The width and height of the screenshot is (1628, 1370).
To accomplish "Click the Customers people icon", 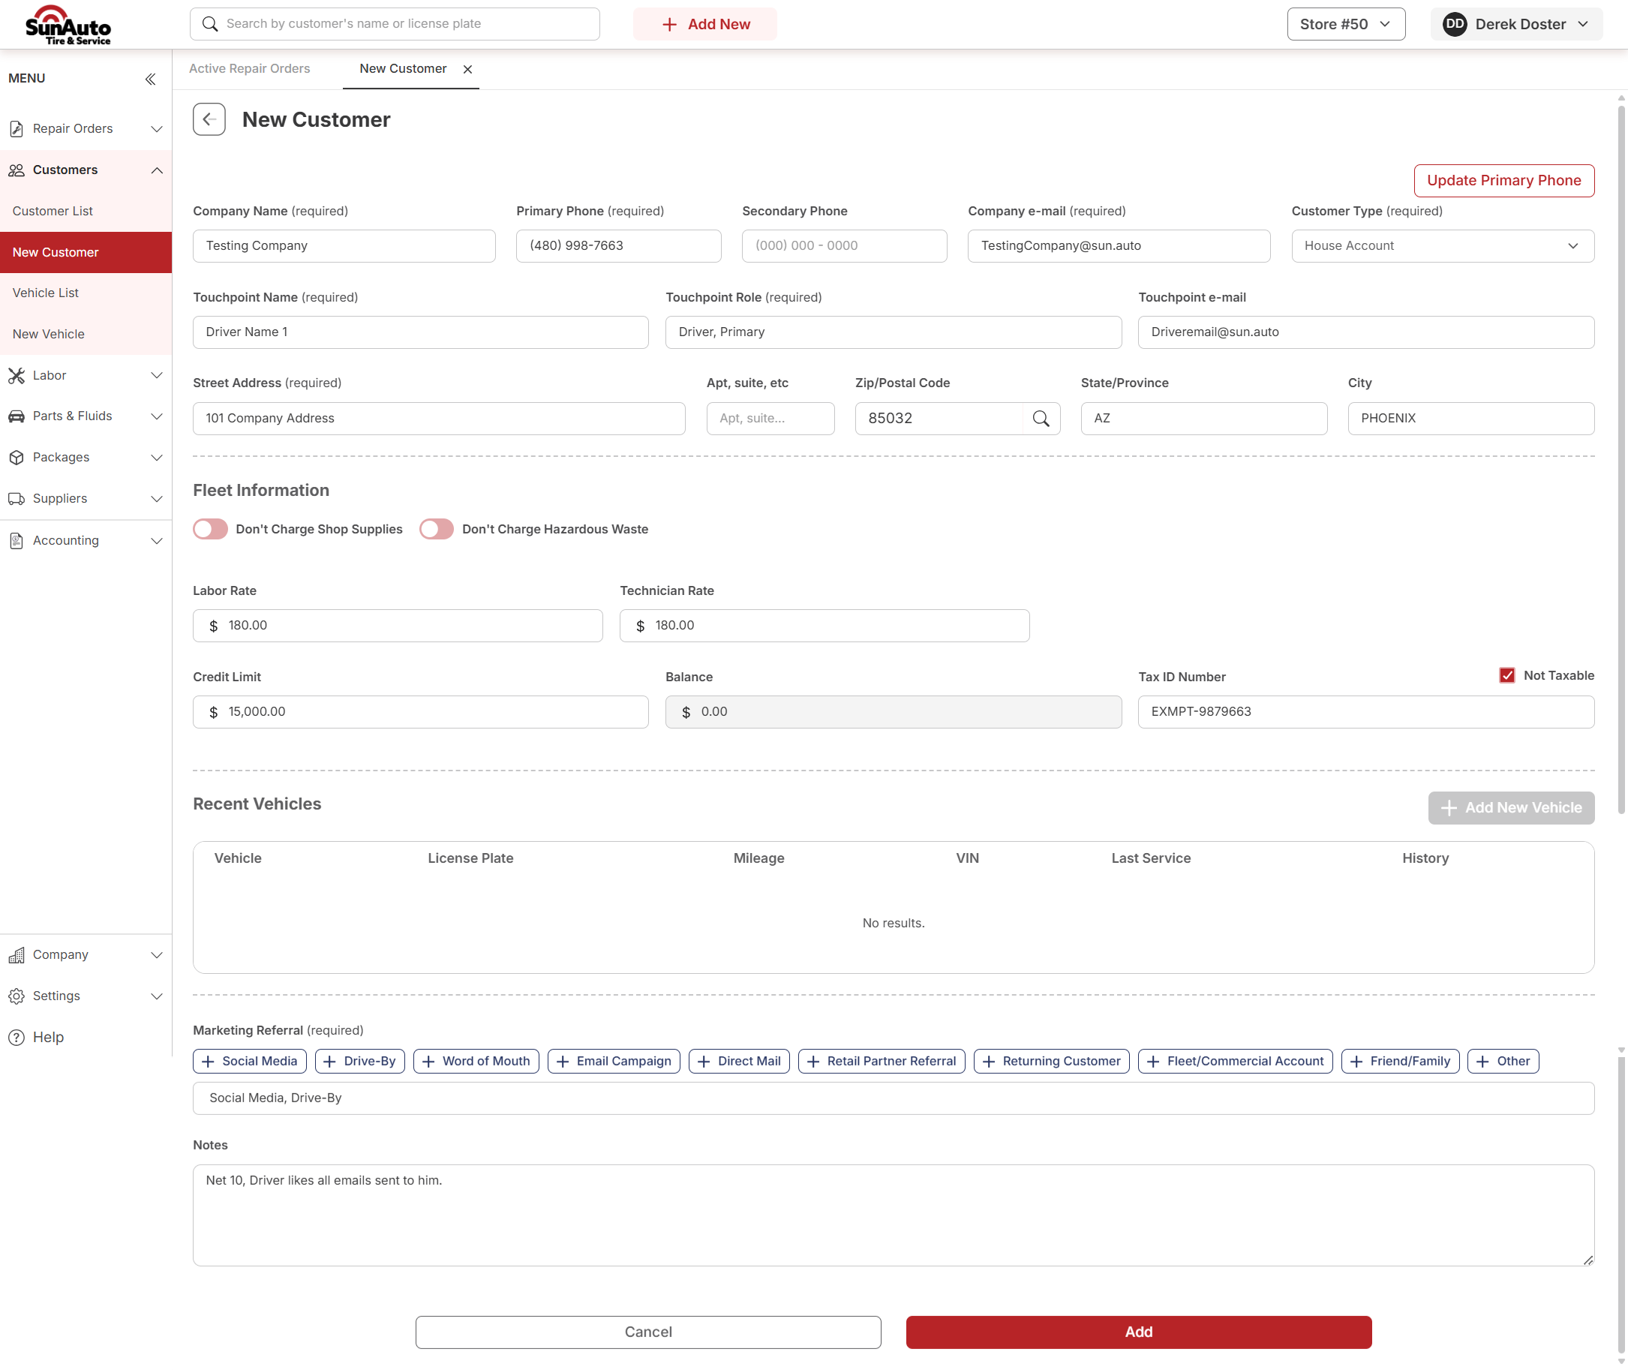I will [x=17, y=170].
